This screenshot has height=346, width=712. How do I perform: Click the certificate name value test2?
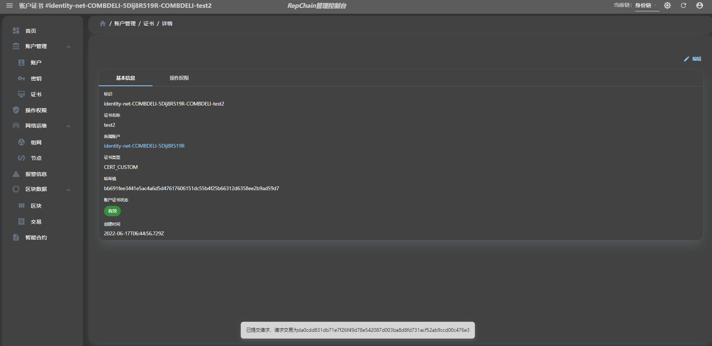coord(110,125)
